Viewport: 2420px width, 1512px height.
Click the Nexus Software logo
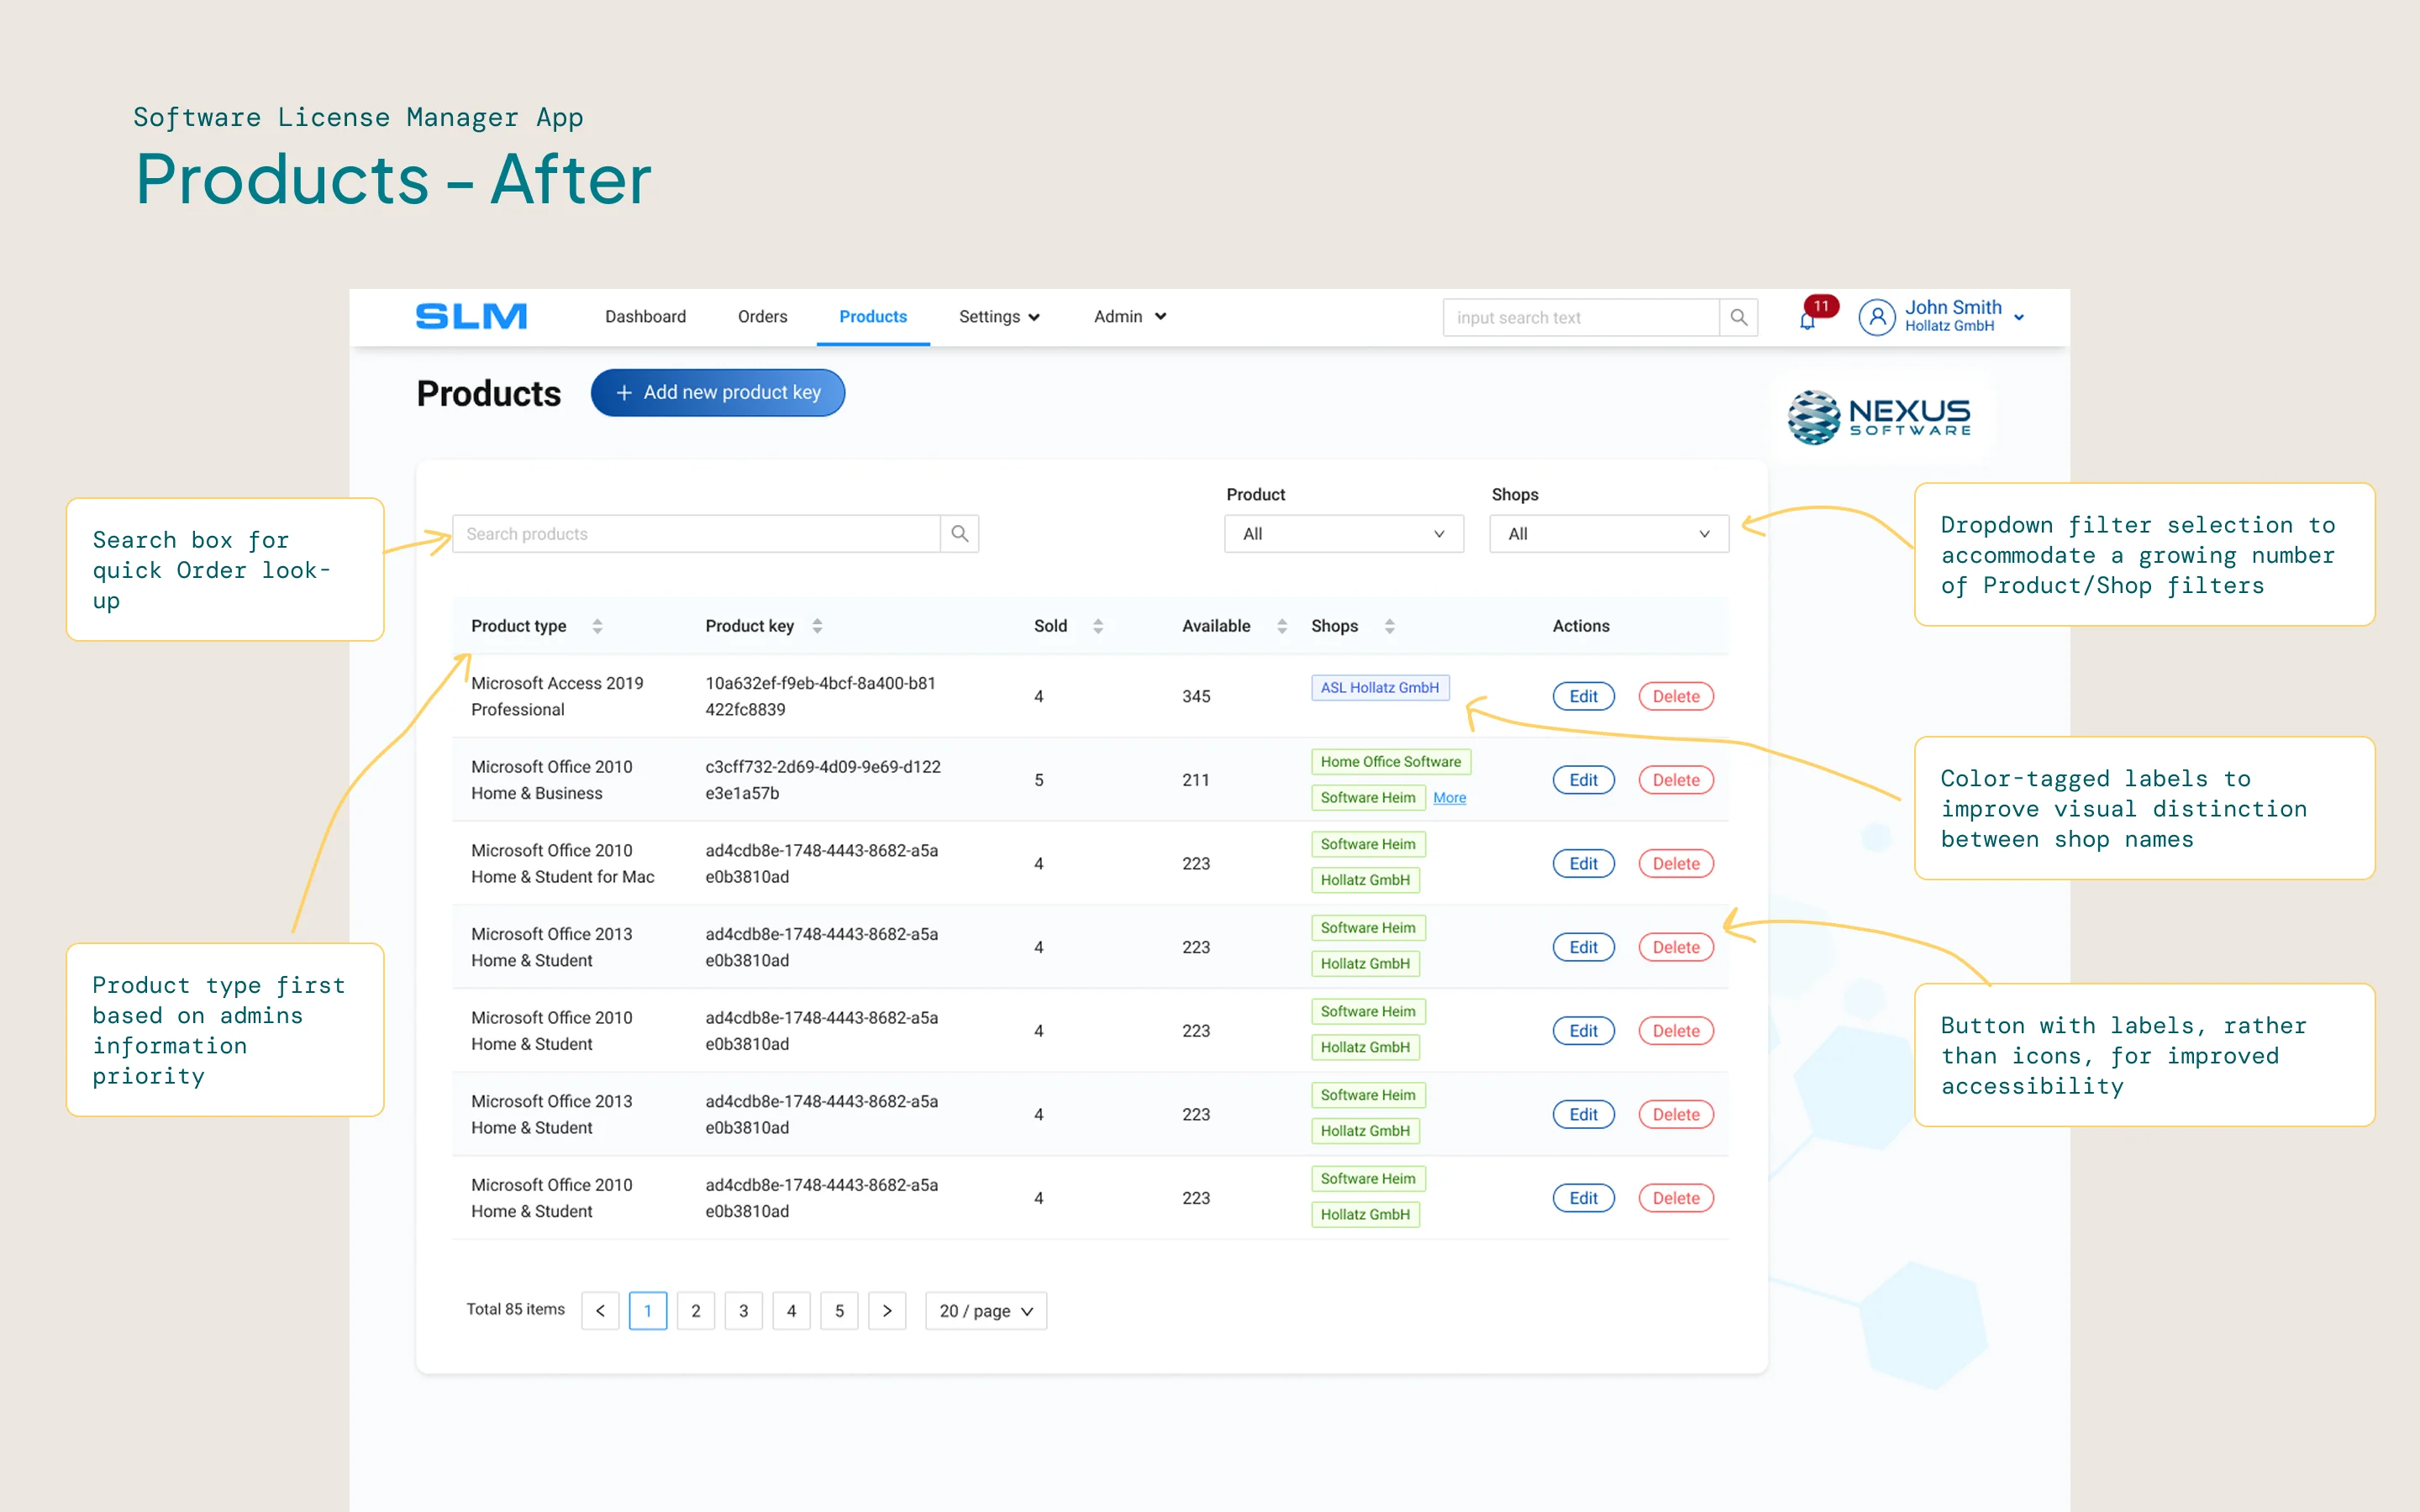pyautogui.click(x=1879, y=417)
